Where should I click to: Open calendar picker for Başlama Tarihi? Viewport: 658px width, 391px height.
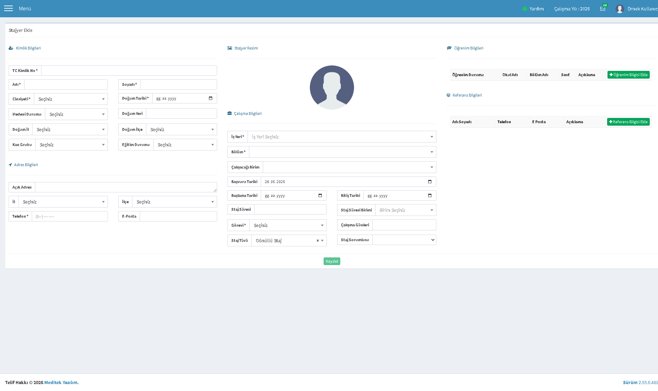(x=320, y=195)
